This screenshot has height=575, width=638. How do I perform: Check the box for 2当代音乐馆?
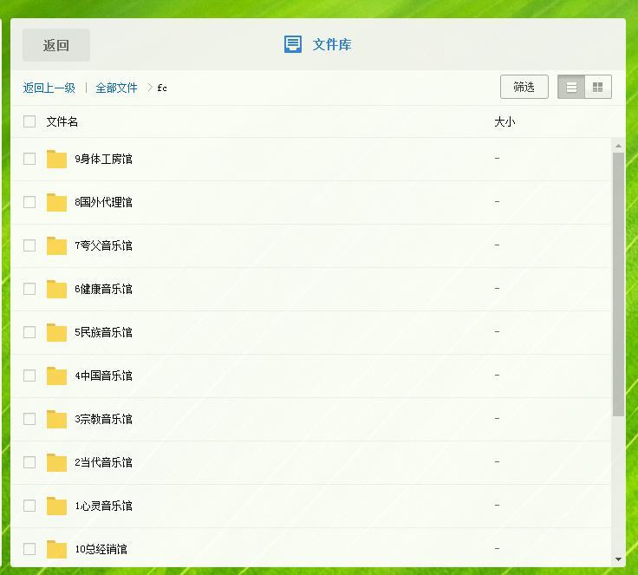29,462
